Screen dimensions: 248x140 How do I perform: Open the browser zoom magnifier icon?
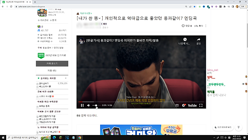(186, 7)
